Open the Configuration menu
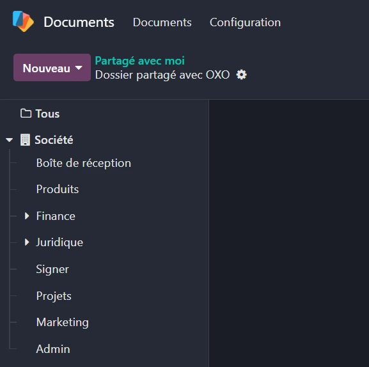Viewport: 369px width, 367px height. click(245, 22)
